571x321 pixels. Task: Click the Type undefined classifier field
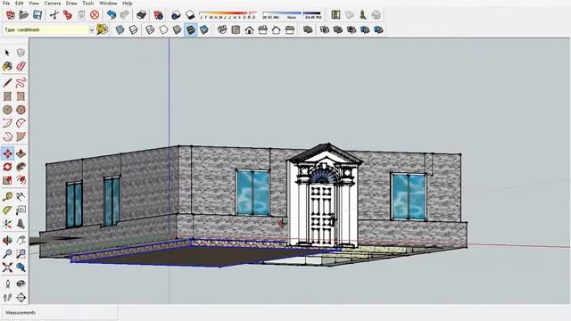click(x=46, y=29)
